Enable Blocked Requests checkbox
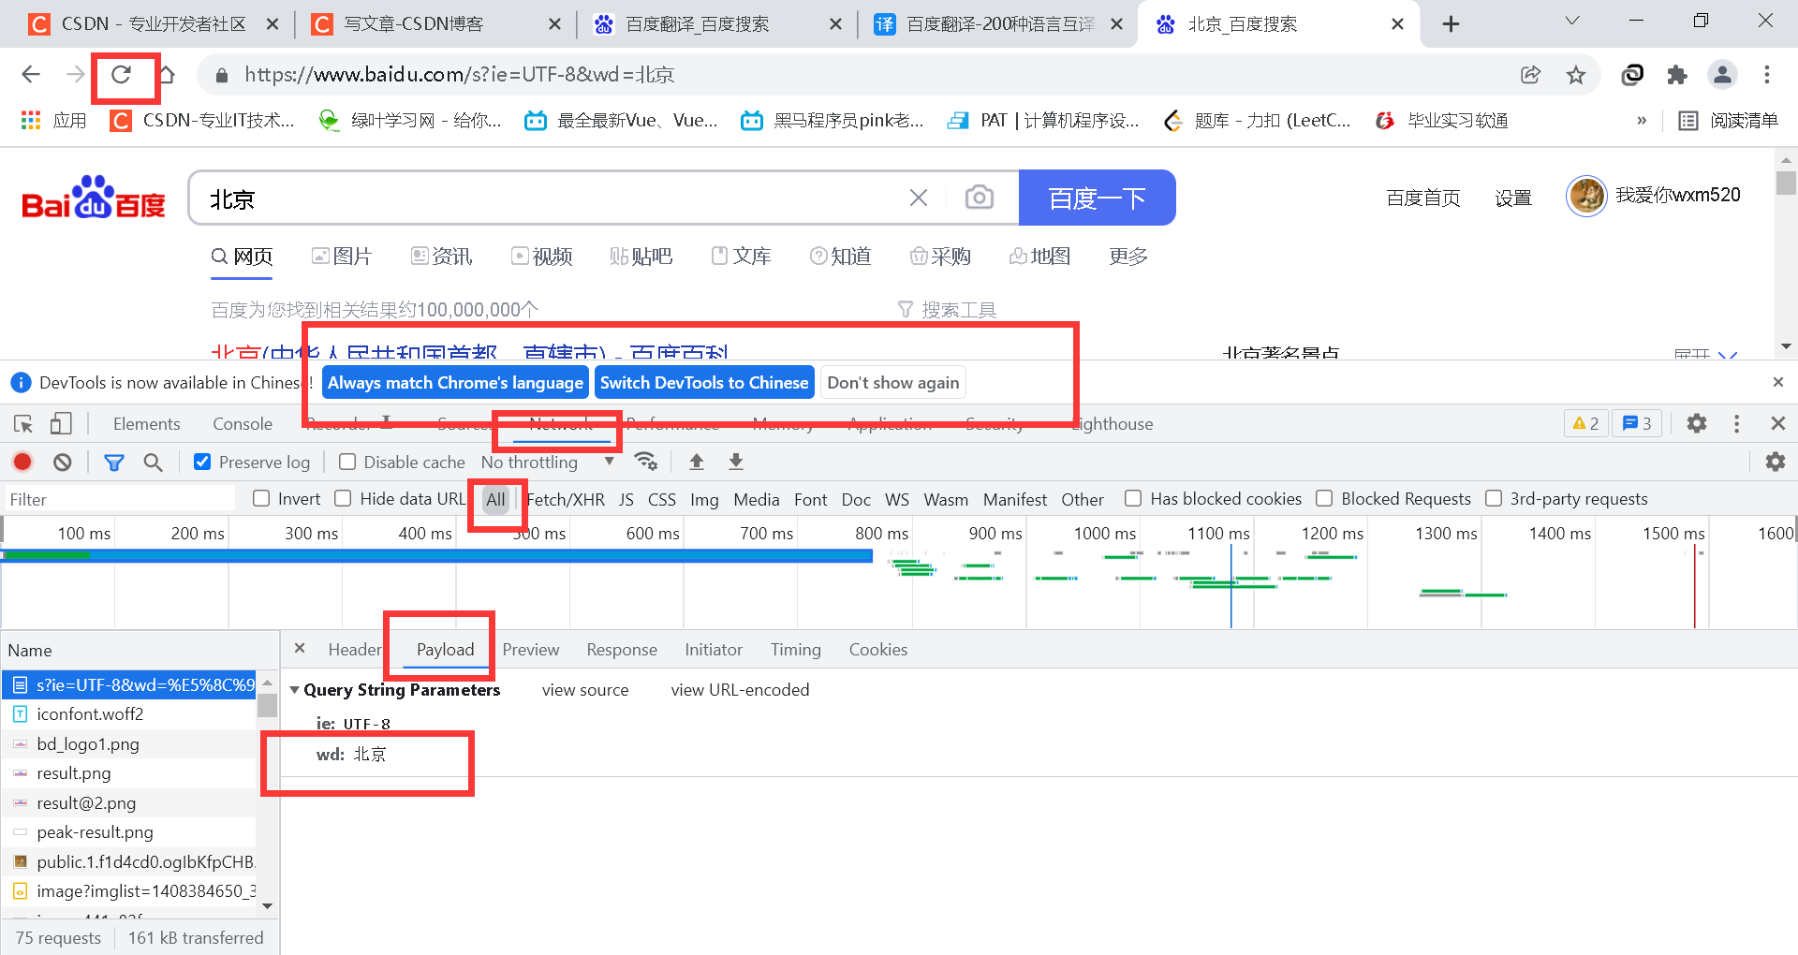The width and height of the screenshot is (1798, 955). click(1324, 499)
